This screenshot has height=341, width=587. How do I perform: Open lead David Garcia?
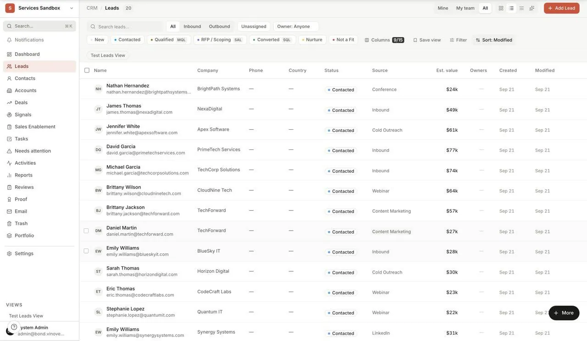click(x=121, y=147)
